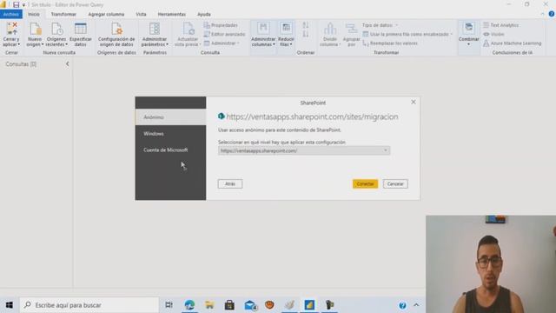Open Power BI Desktop taskbar icon
This screenshot has height=313, width=556.
click(309, 305)
